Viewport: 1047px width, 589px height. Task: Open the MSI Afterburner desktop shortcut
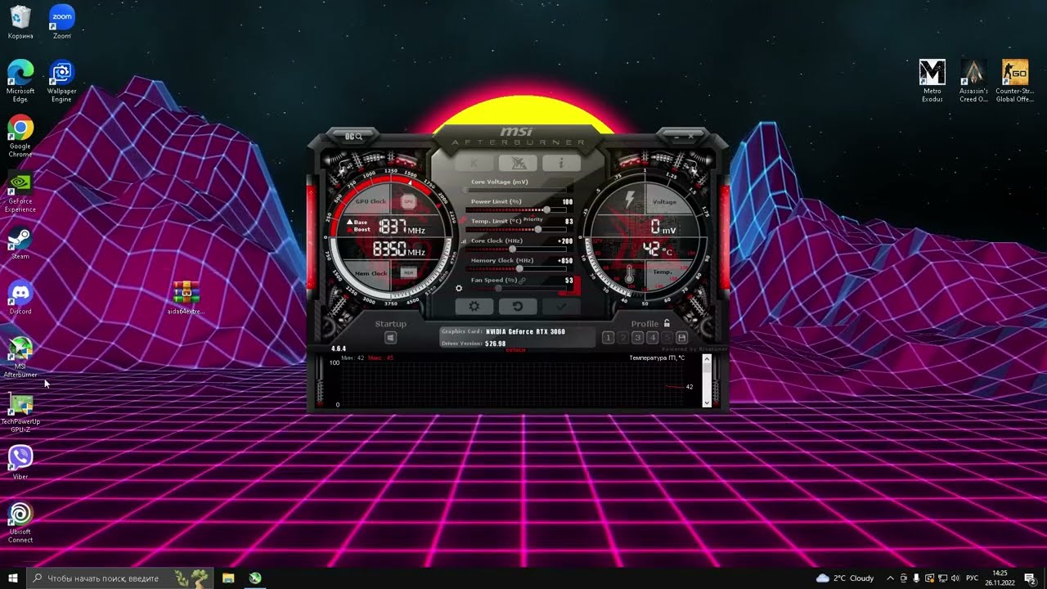click(x=20, y=357)
